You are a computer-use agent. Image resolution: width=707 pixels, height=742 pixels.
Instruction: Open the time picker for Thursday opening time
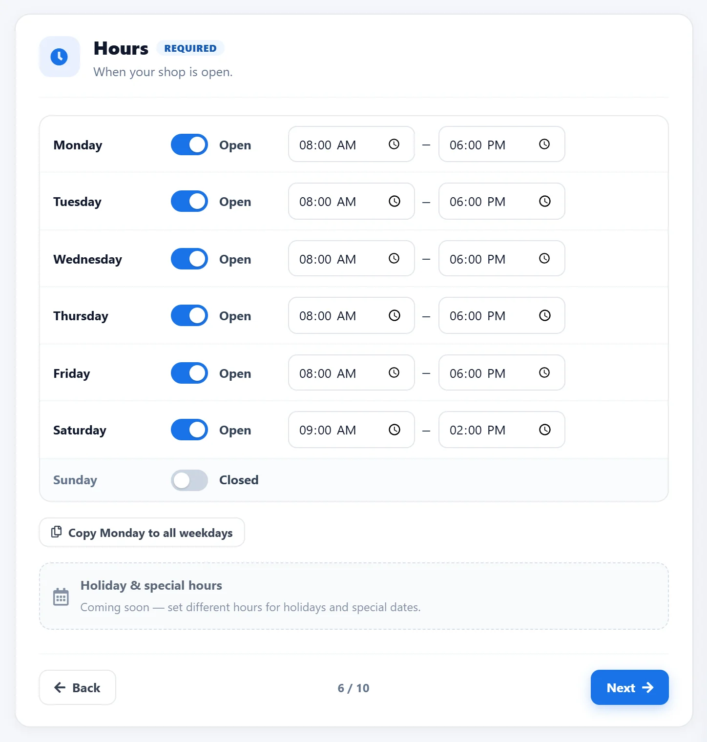pos(394,315)
